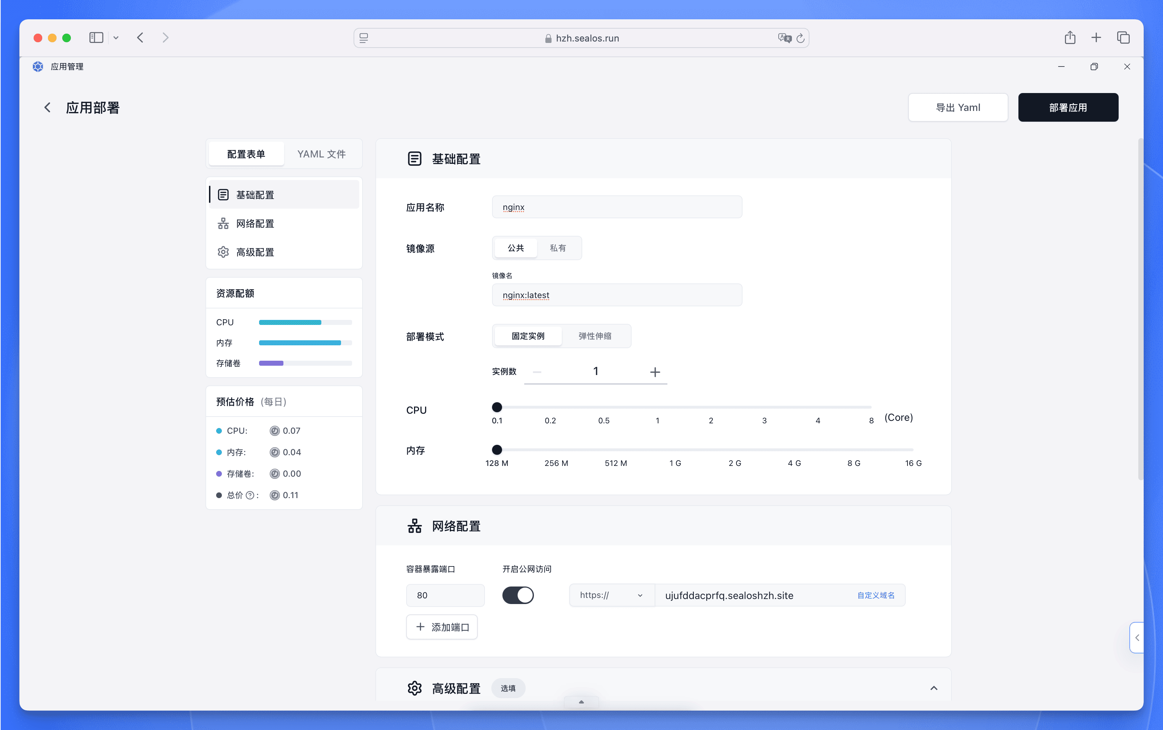Click the Share icon in Safari toolbar
Image resolution: width=1163 pixels, height=730 pixels.
(x=1070, y=38)
